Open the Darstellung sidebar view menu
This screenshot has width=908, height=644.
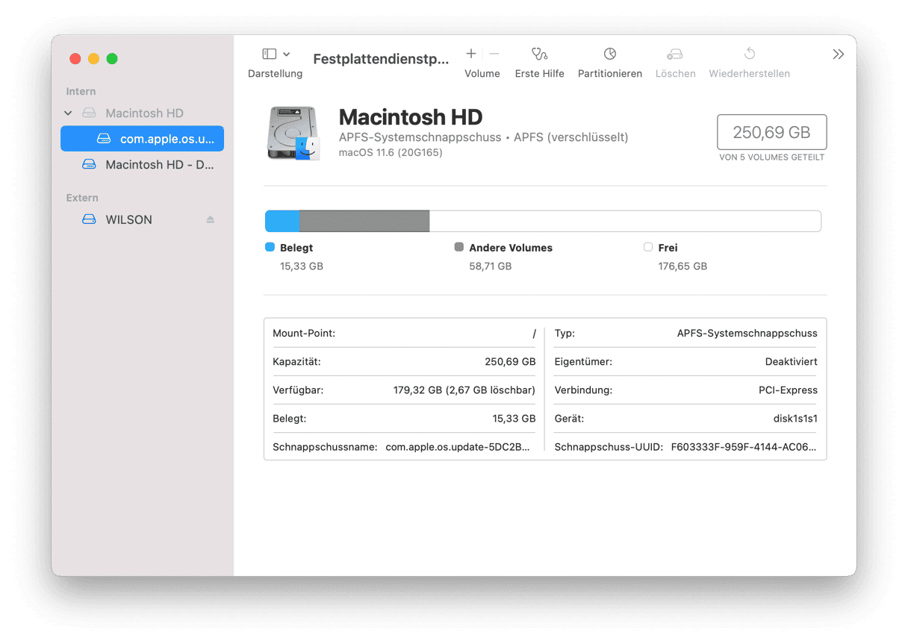coord(276,54)
